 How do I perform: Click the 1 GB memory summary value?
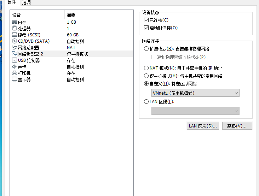[x=71, y=22]
